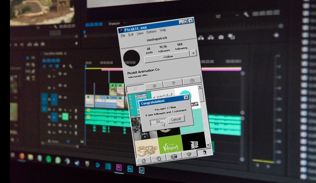The image size is (316, 183).
Task: Switch to list view tab
Action: point(154,86)
